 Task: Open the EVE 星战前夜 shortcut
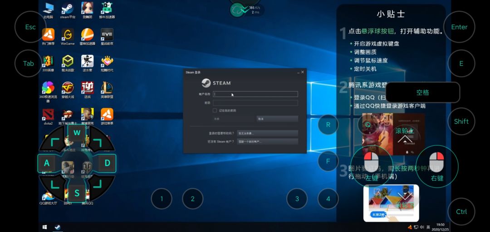[x=107, y=37]
